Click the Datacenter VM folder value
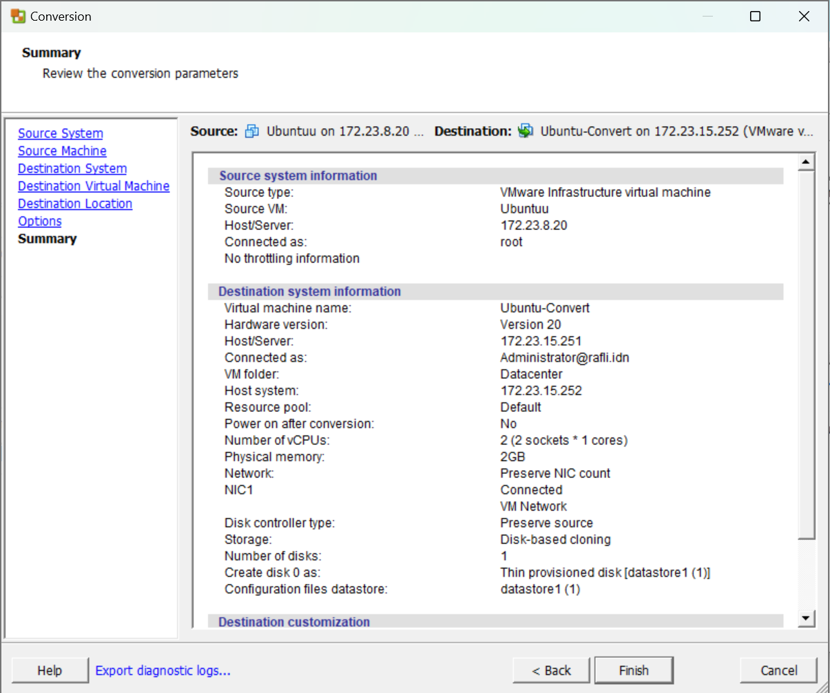Viewport: 830px width, 693px height. click(531, 374)
